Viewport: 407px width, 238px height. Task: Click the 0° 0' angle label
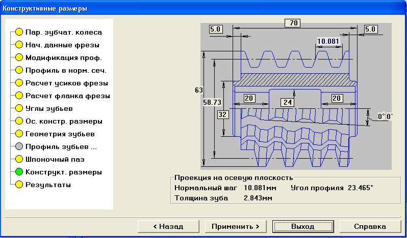pos(385,116)
